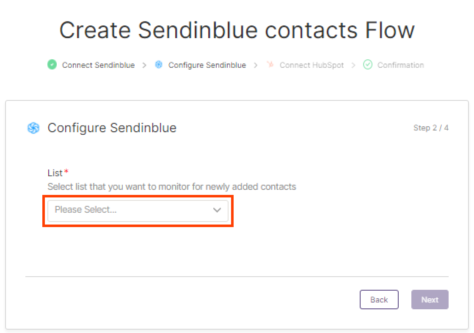
Task: Click the List field label
Action: pyautogui.click(x=55, y=173)
